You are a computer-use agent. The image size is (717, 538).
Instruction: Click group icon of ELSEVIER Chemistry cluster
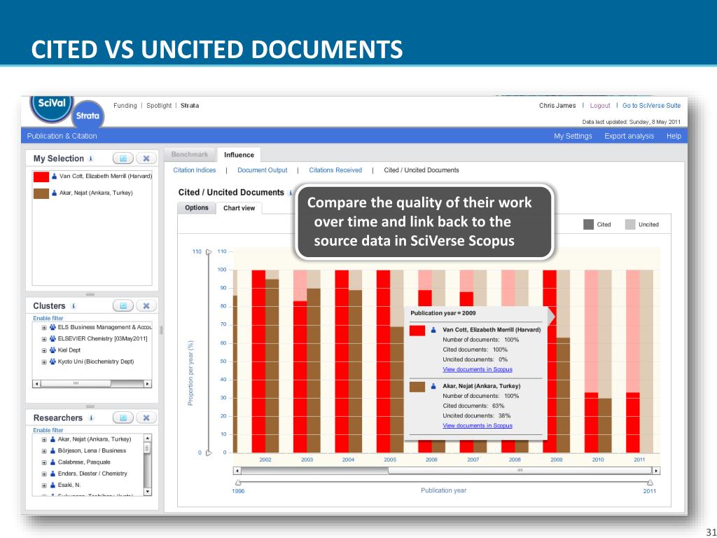[53, 338]
